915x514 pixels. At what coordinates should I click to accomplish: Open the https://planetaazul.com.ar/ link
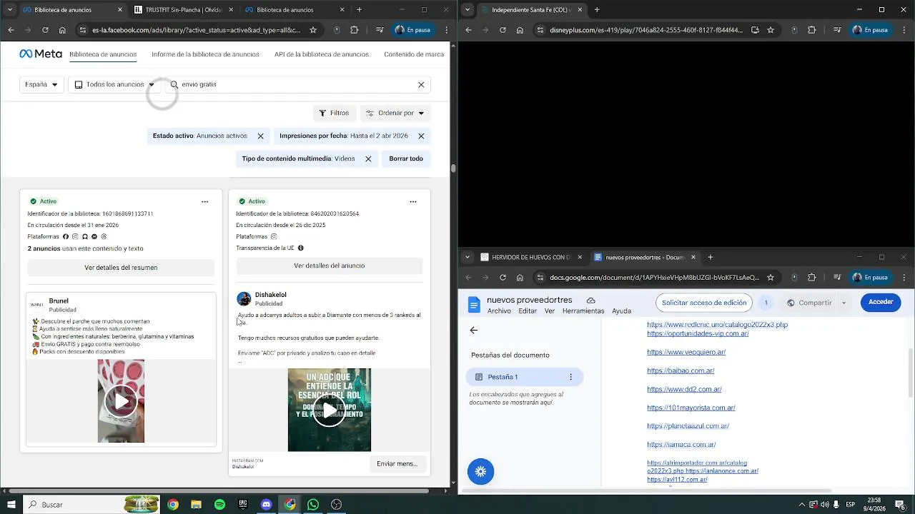point(688,426)
